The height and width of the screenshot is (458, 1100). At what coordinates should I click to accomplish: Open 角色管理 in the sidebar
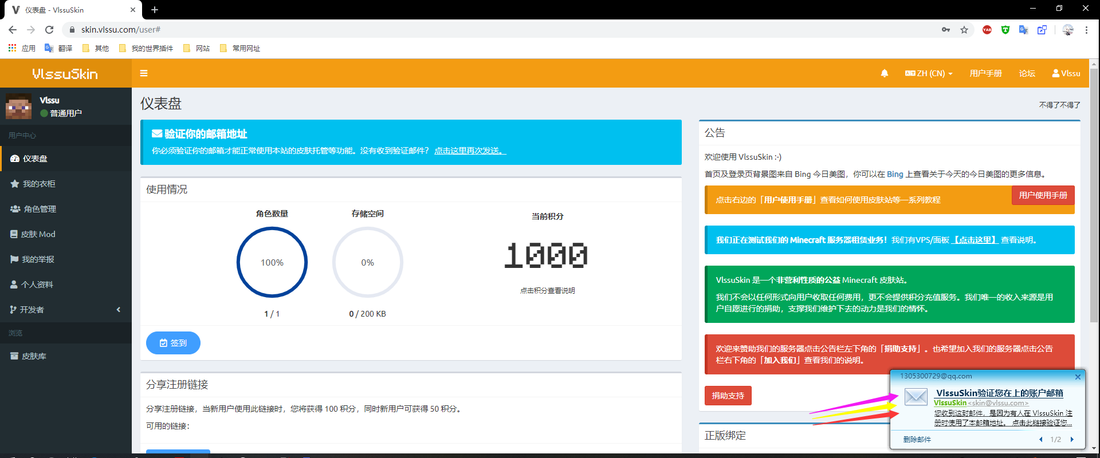click(39, 209)
